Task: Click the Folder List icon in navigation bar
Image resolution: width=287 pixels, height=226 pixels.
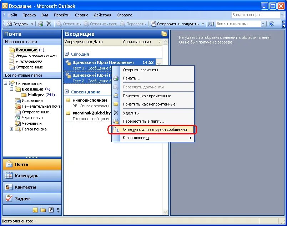Action: 43,210
